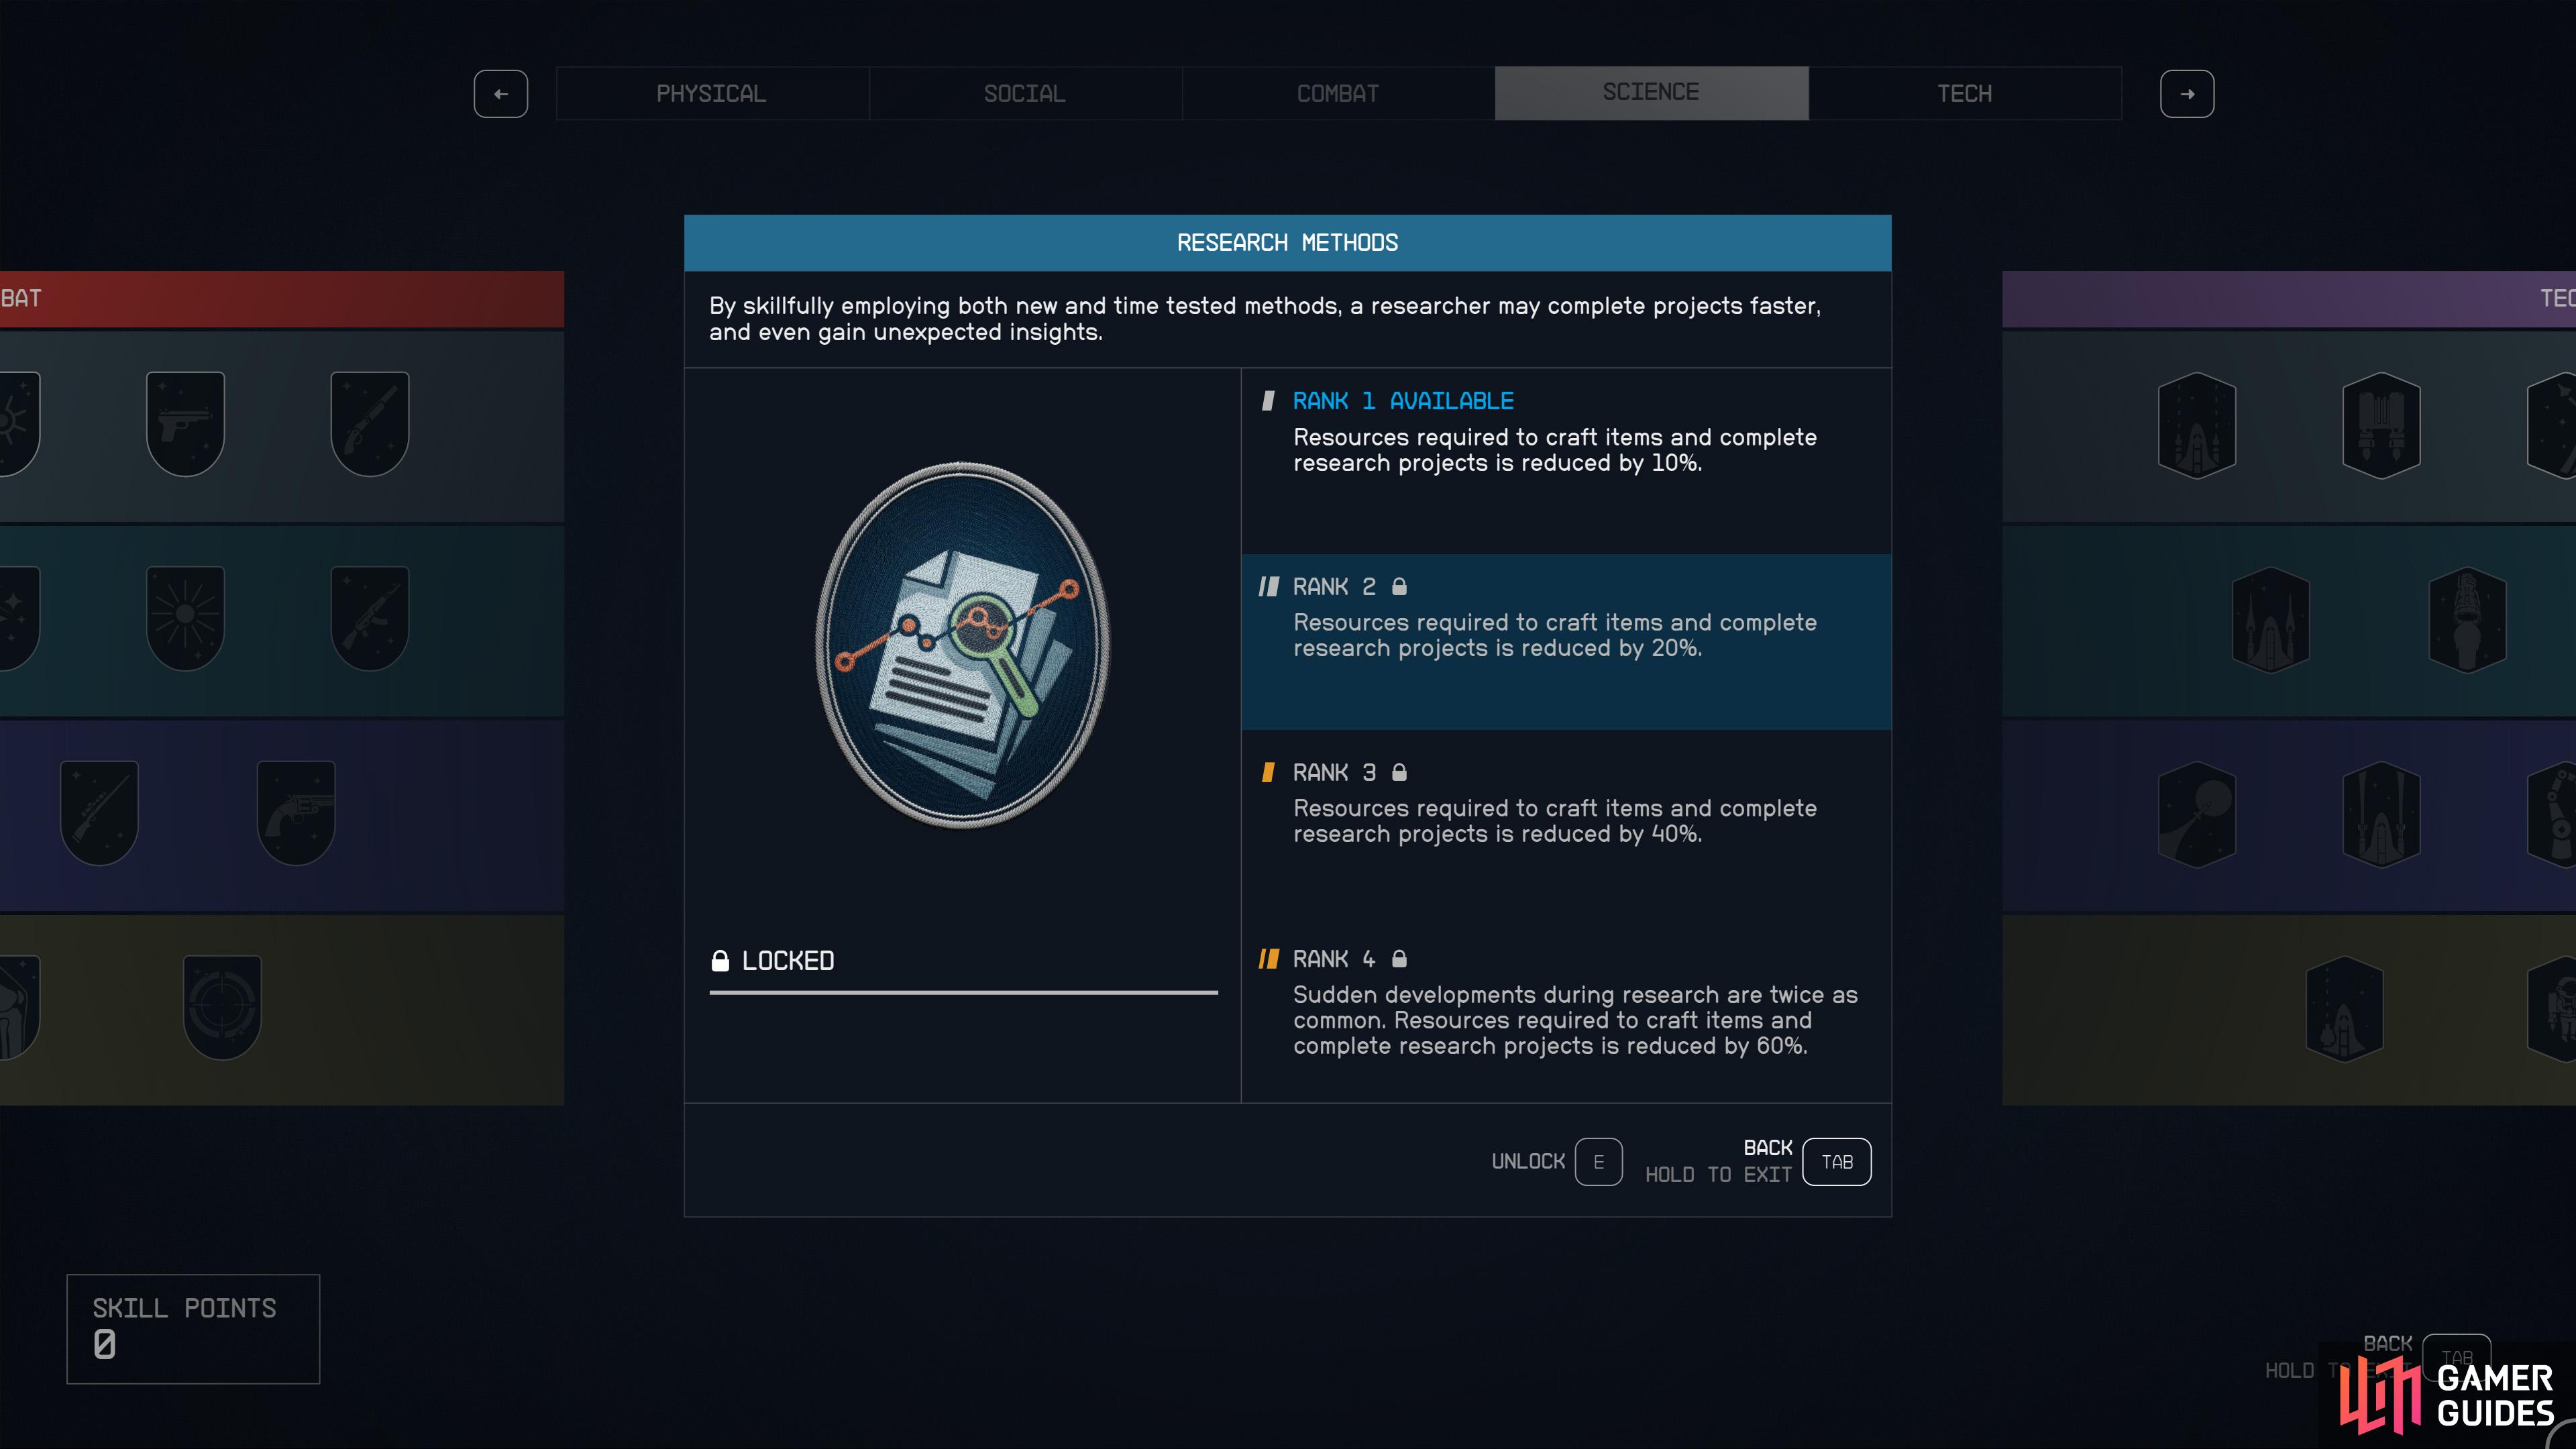Select the revolver skill badge

[296, 812]
